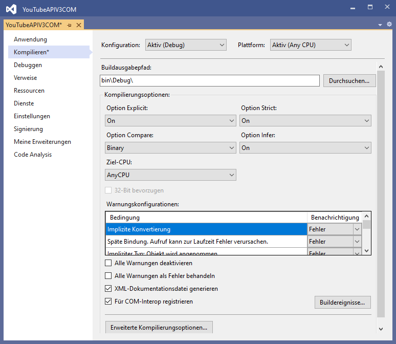396x344 pixels.
Task: Click the Buildausgabepfad text field
Action: tap(210, 81)
